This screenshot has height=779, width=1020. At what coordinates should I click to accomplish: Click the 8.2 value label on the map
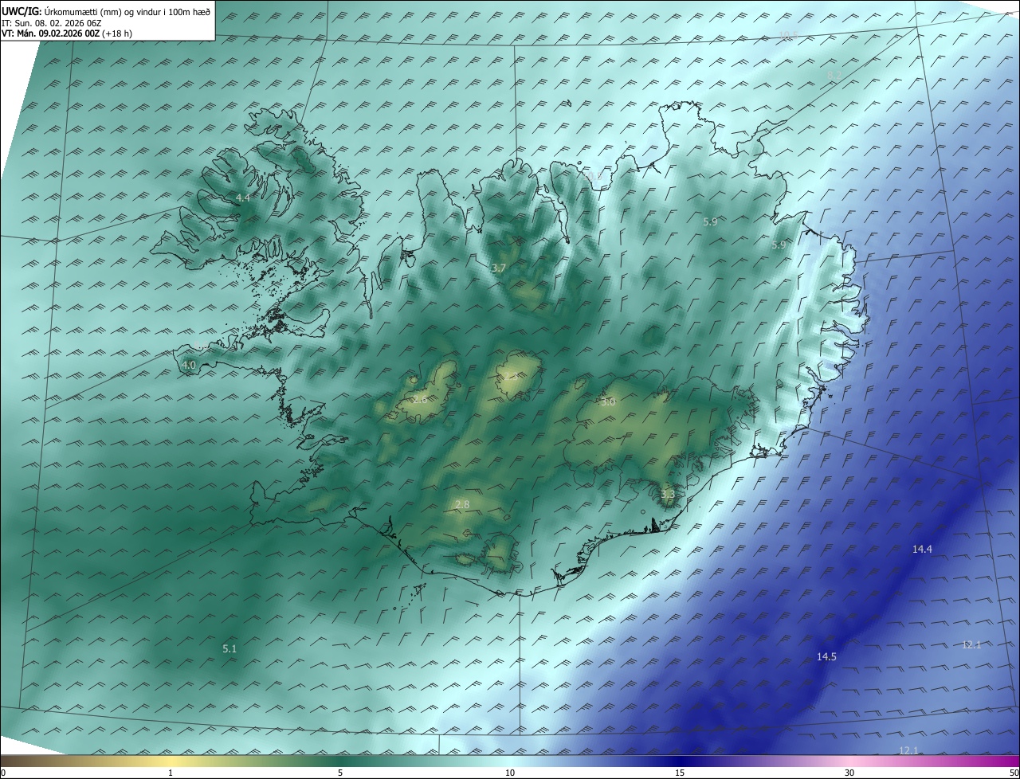834,75
